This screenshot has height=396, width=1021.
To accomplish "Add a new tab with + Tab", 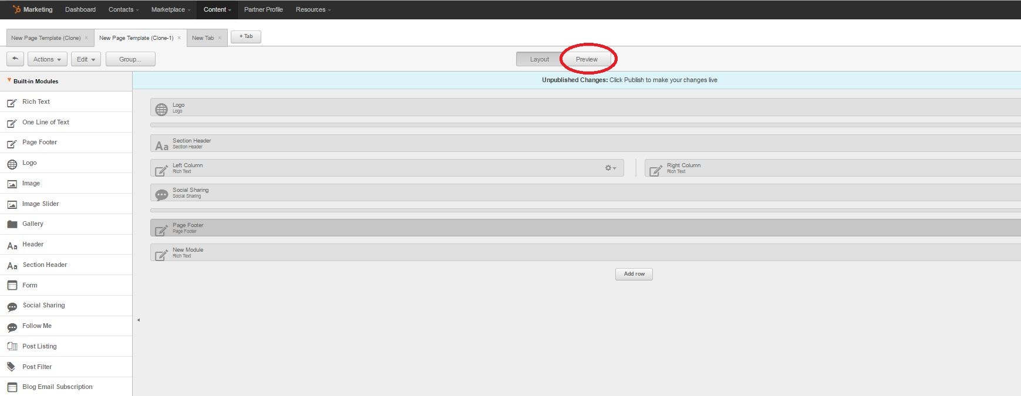I will (x=246, y=36).
